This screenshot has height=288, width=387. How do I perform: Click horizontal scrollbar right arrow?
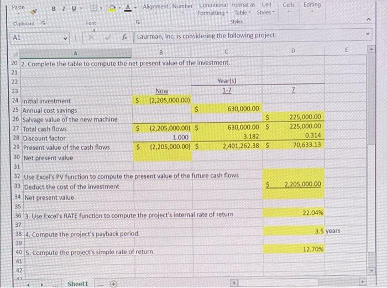tap(363, 281)
